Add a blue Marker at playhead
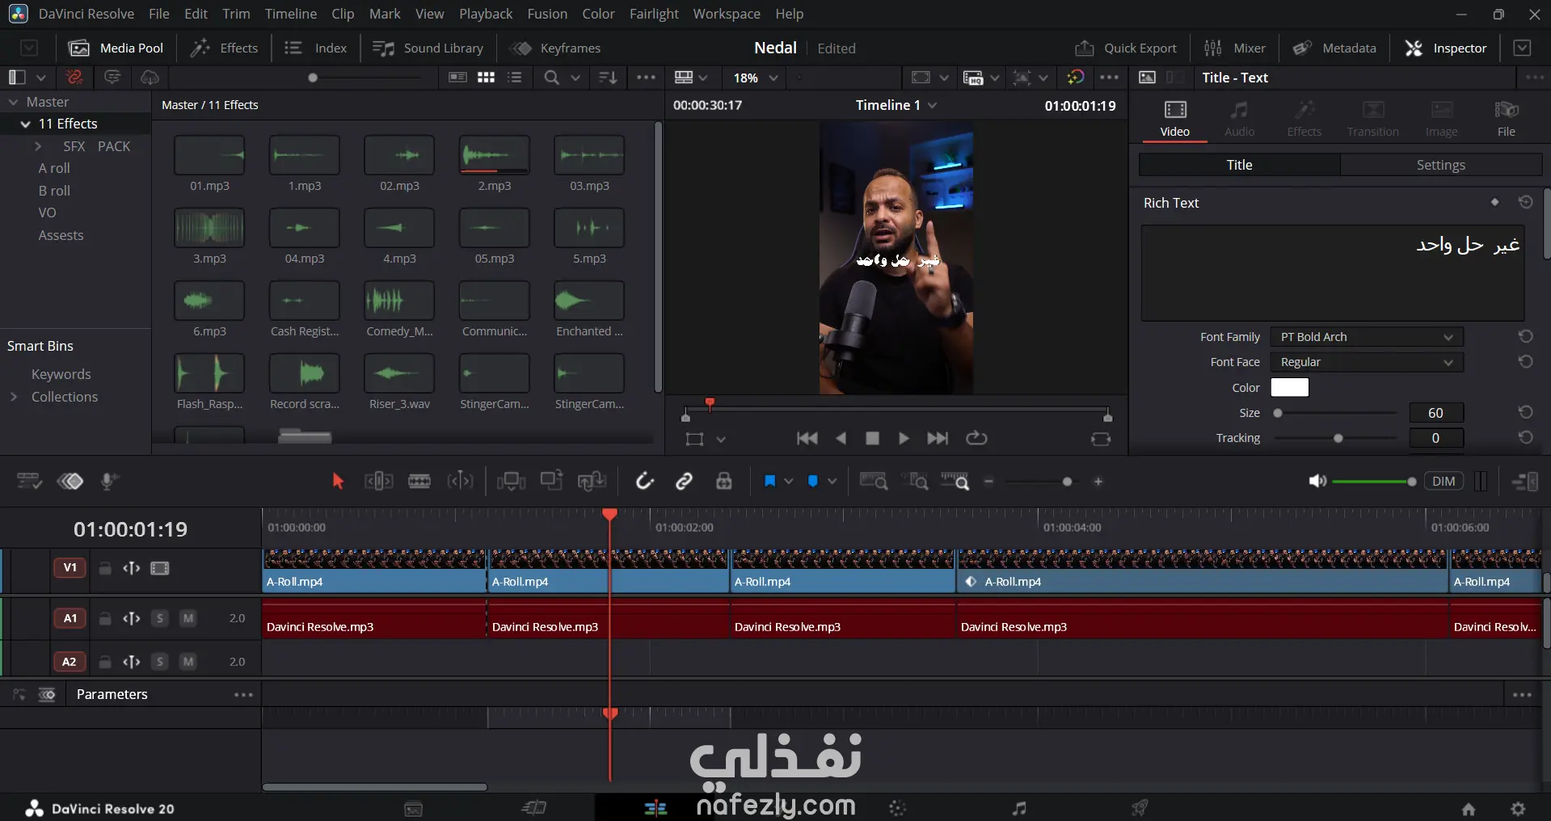Screen dimensions: 1551x821 pyautogui.click(x=813, y=482)
